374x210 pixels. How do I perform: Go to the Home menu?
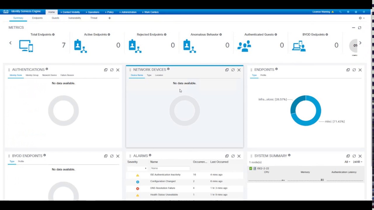(x=51, y=12)
